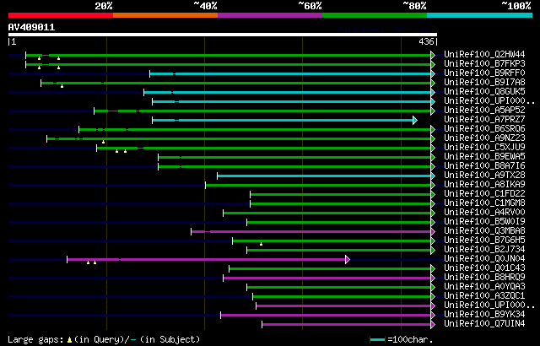Click the UniRef100_B8A7I6 label
This screenshot has height=346, width=540.
pos(484,166)
